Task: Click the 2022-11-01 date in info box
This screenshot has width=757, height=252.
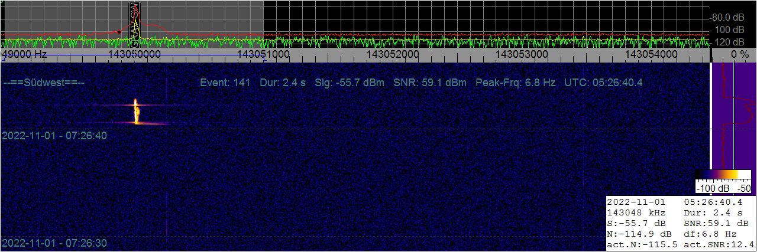Action: [636, 202]
